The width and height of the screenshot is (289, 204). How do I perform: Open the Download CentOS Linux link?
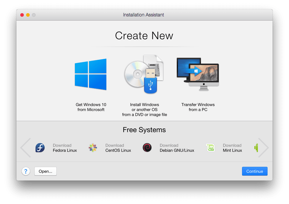(118, 148)
